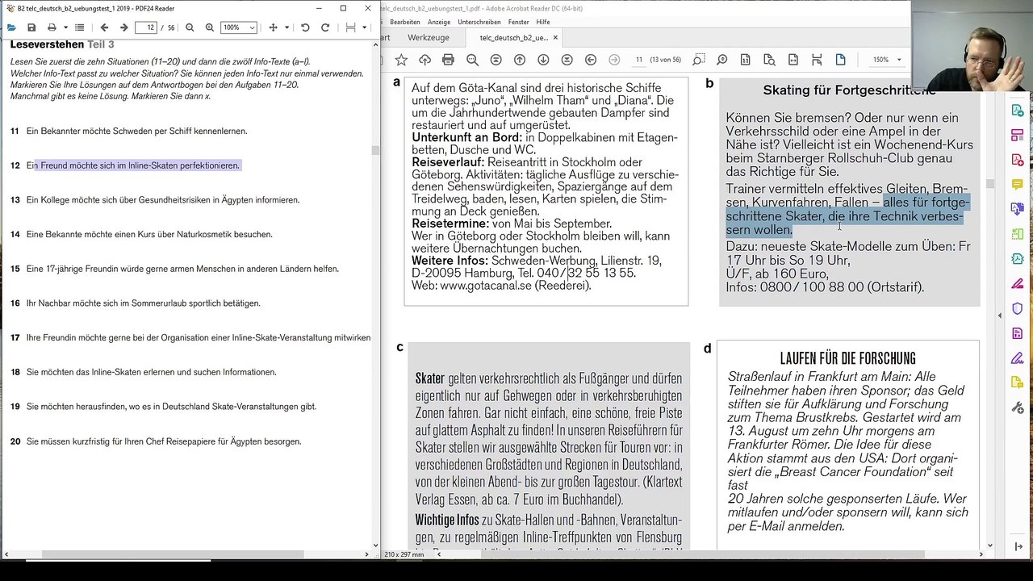Set actual size view in Acrobat
The image size is (1033, 581).
(x=745, y=60)
